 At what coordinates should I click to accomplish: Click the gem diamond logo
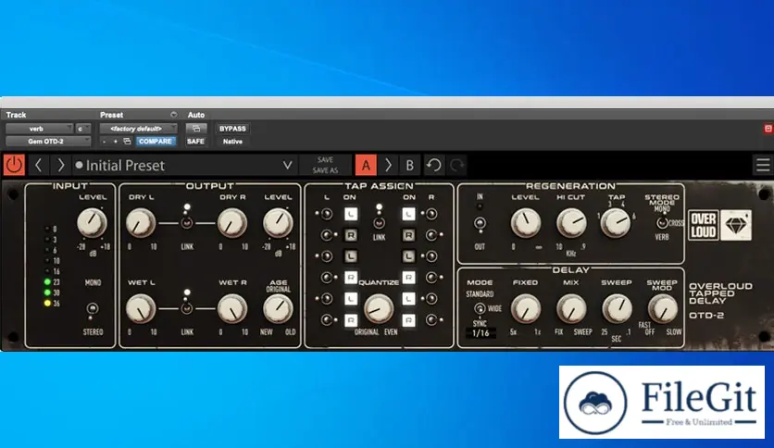point(735,226)
